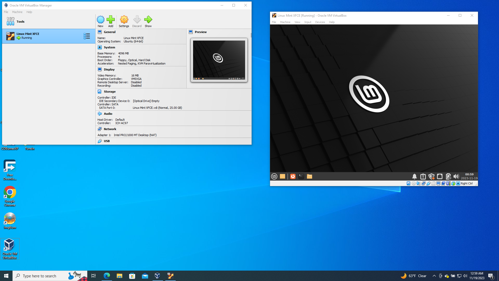Click the '[Optical Drive] Empty' storage entry
This screenshot has width=499, height=281.
point(146,101)
